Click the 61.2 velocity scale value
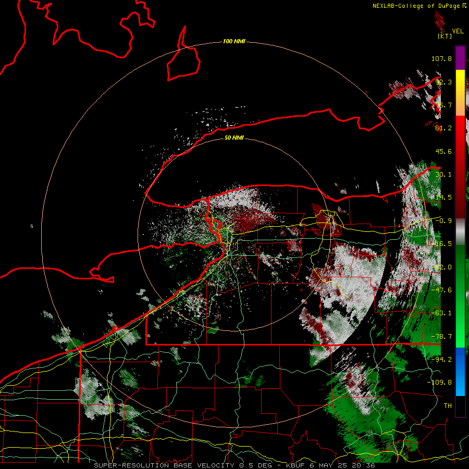469x469 pixels. coord(443,128)
